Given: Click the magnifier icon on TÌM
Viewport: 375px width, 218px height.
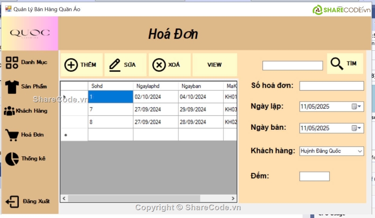Looking at the screenshot, I should click(x=337, y=64).
